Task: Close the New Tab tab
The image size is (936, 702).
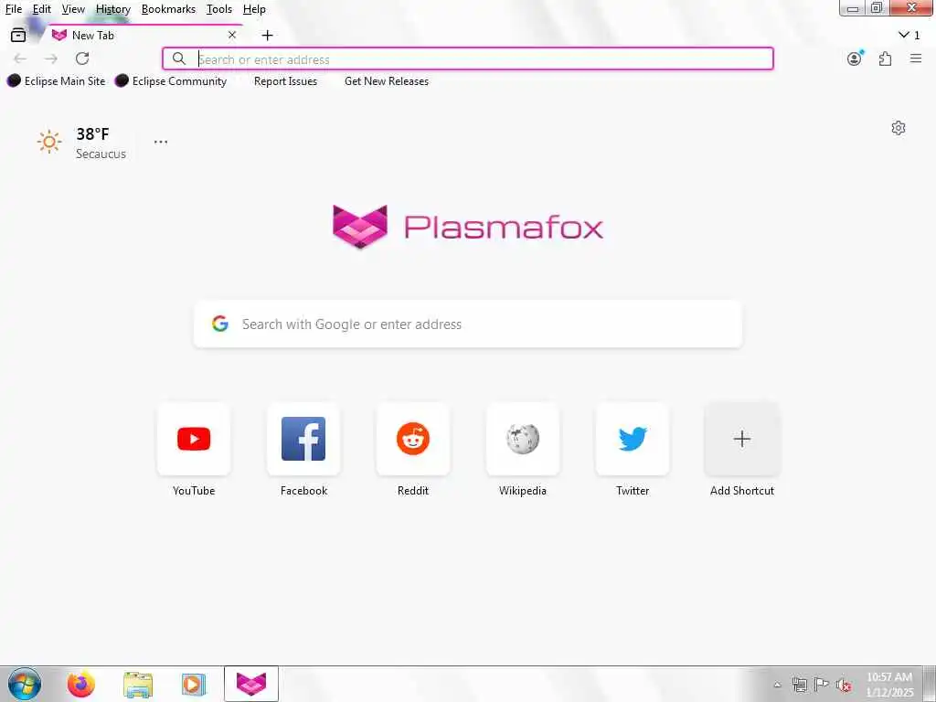Action: pos(232,36)
